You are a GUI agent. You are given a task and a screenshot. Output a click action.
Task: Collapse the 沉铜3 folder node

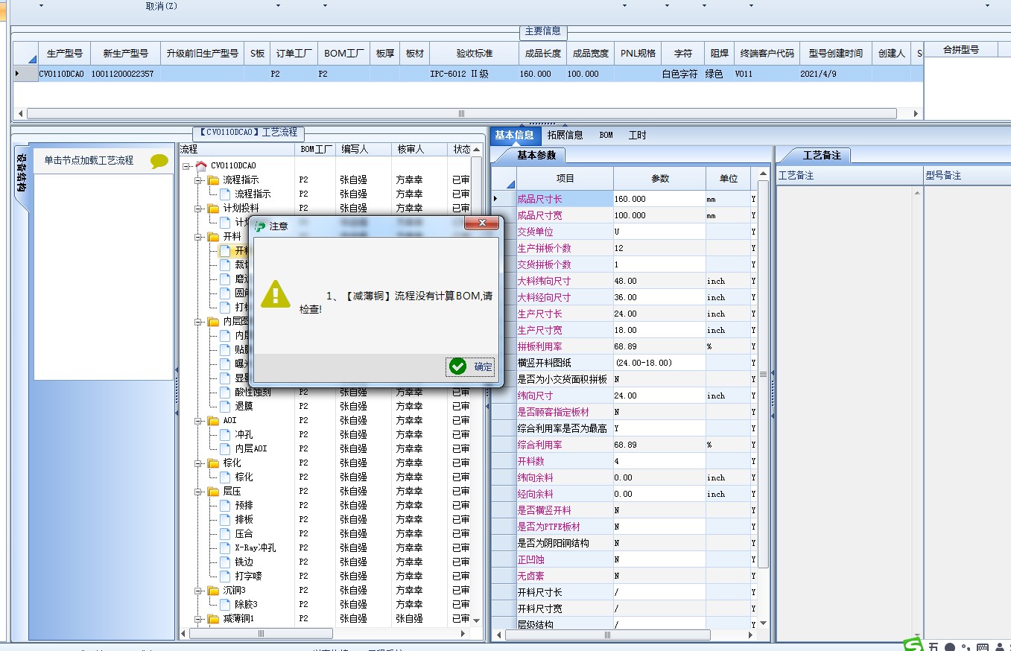[199, 590]
